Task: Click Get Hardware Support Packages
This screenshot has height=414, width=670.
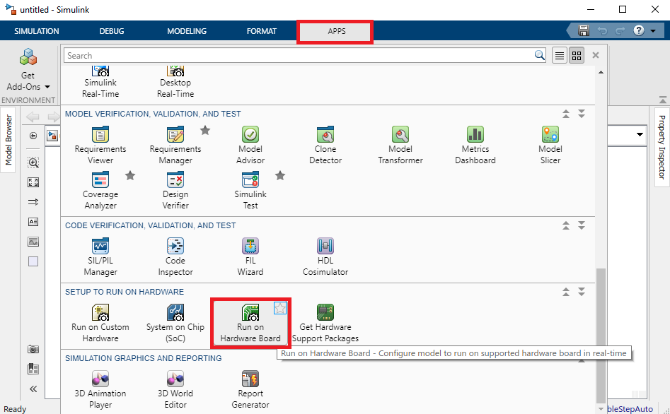Action: [x=325, y=321]
